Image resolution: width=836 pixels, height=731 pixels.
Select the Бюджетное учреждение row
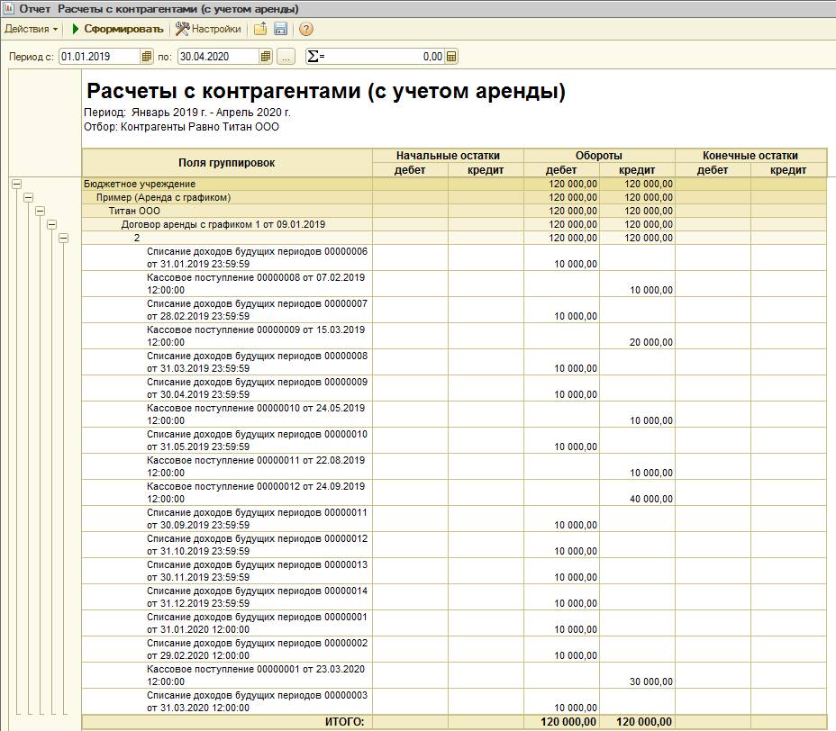coord(454,184)
